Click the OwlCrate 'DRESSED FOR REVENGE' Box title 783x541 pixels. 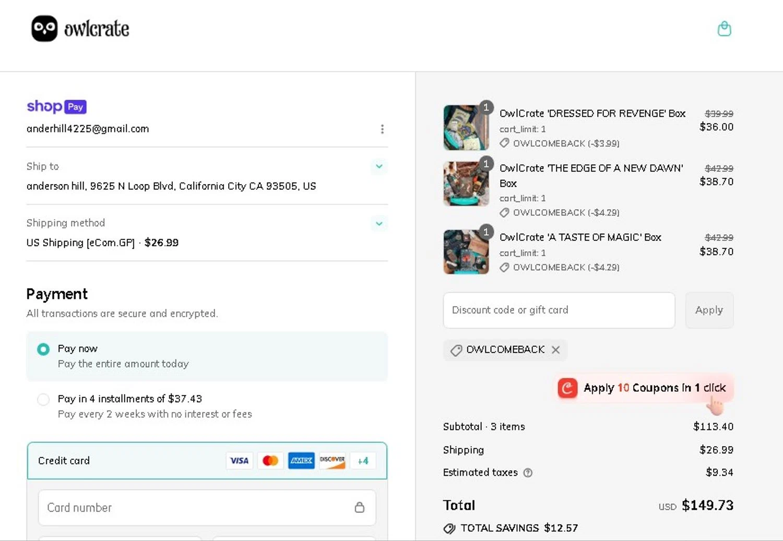pos(592,113)
